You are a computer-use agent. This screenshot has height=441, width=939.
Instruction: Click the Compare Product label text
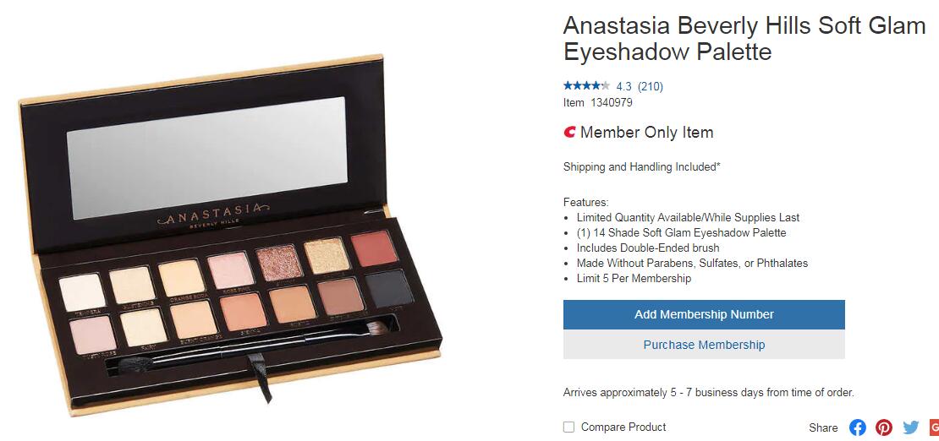tap(623, 427)
